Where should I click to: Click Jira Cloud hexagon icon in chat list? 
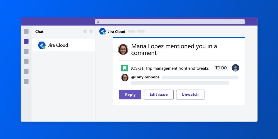point(42,45)
